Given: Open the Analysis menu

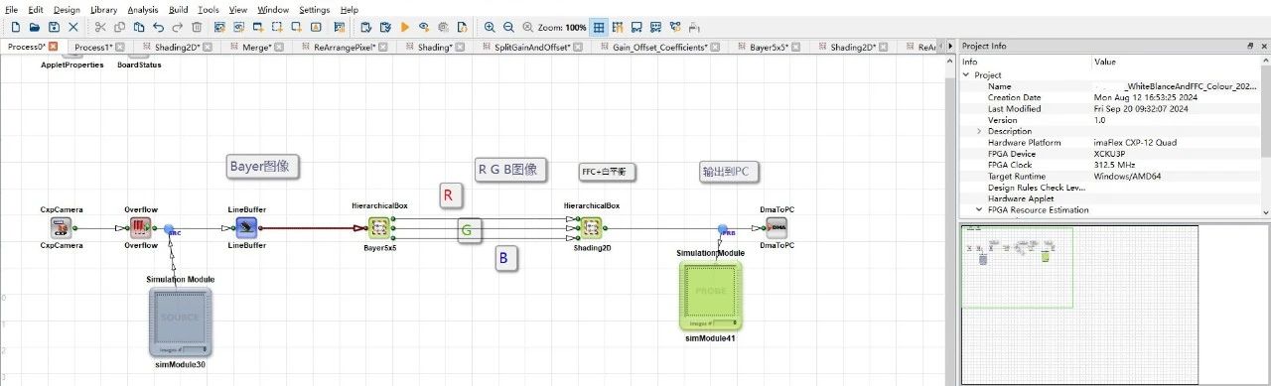Looking at the screenshot, I should 142,9.
